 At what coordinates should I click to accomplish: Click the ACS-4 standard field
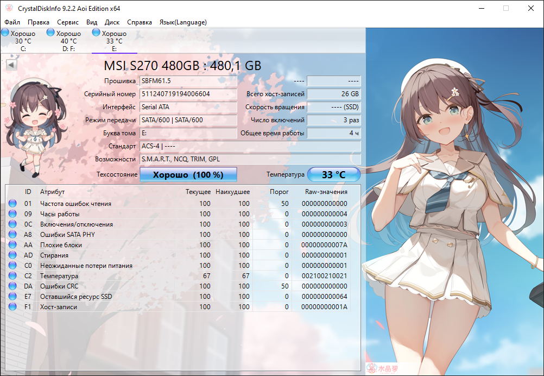(250, 146)
